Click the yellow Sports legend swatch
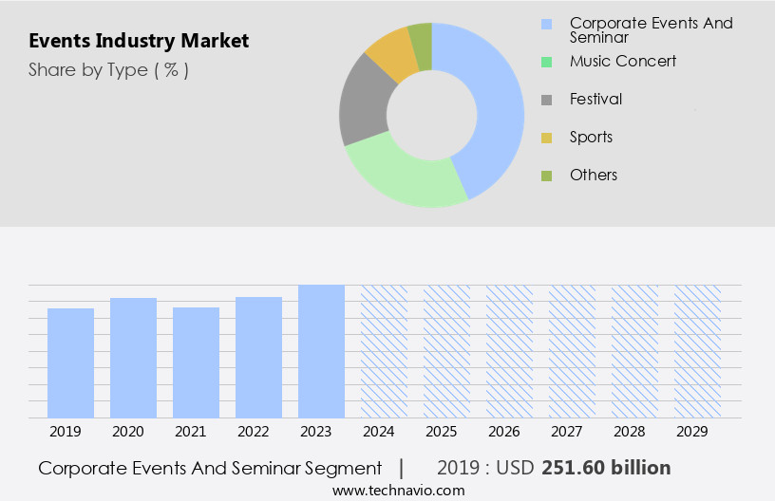This screenshot has height=501, width=775. point(546,138)
